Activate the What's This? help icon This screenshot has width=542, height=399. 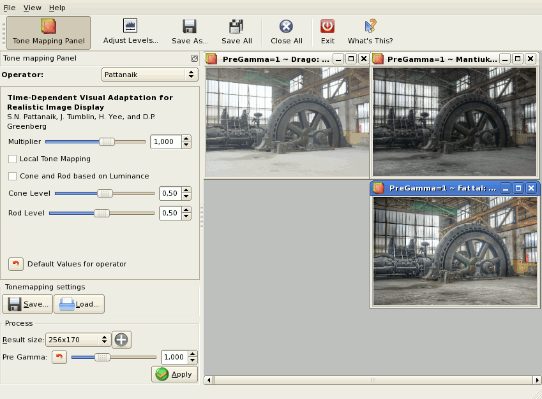click(370, 26)
